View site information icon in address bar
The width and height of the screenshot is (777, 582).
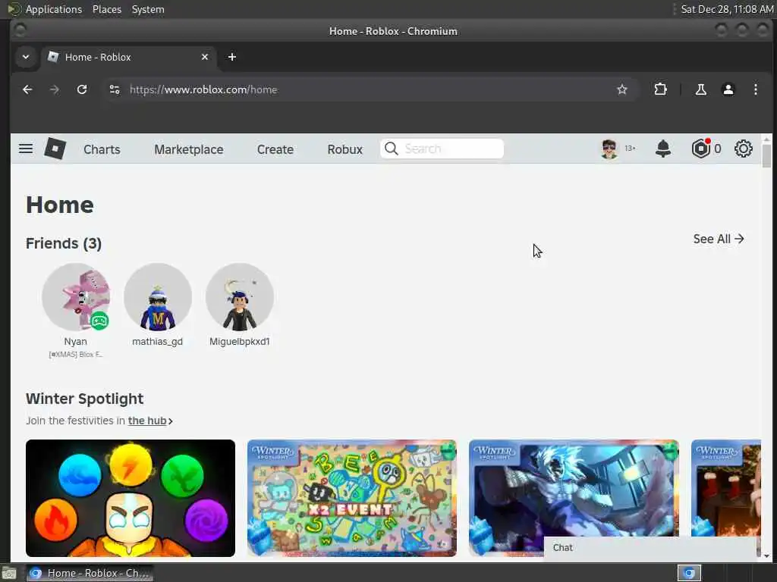pyautogui.click(x=115, y=89)
